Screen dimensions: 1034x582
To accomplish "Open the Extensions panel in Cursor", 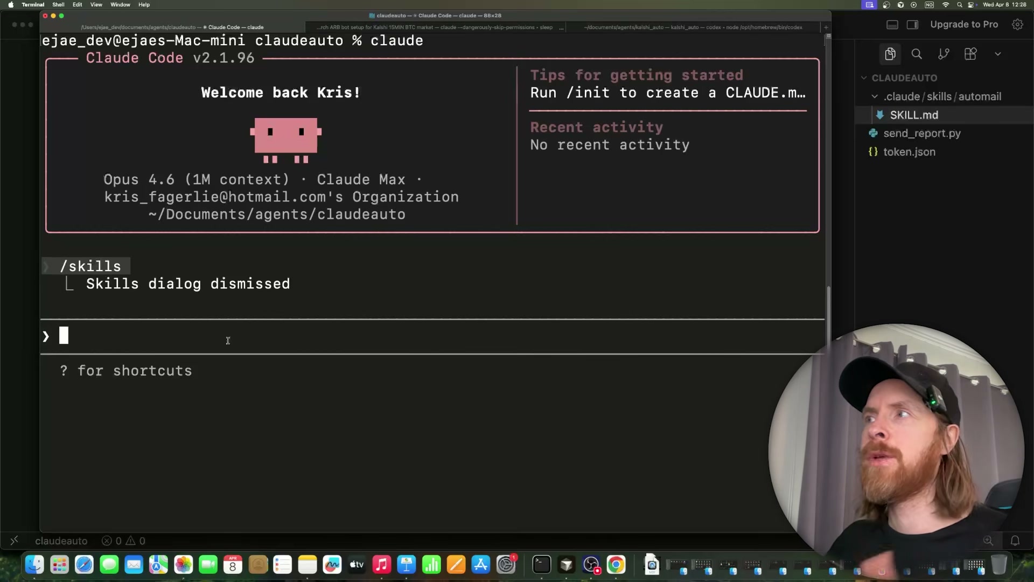I will pyautogui.click(x=970, y=54).
